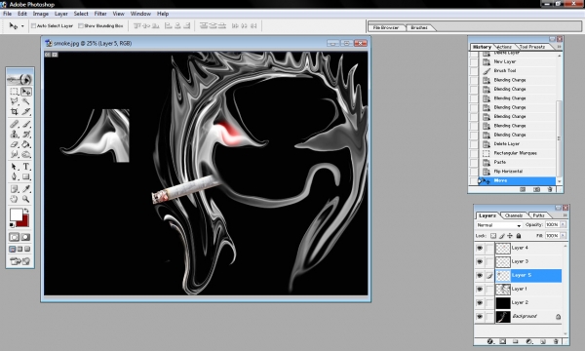Select the Dodge tool
The width and height of the screenshot is (585, 351).
click(26, 154)
